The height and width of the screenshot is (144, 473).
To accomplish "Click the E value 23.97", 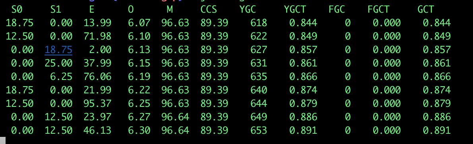I will 97,117.
